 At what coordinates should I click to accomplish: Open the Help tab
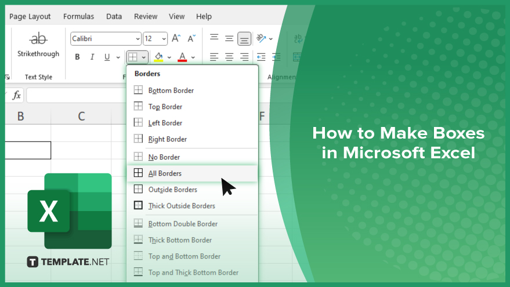pos(204,16)
